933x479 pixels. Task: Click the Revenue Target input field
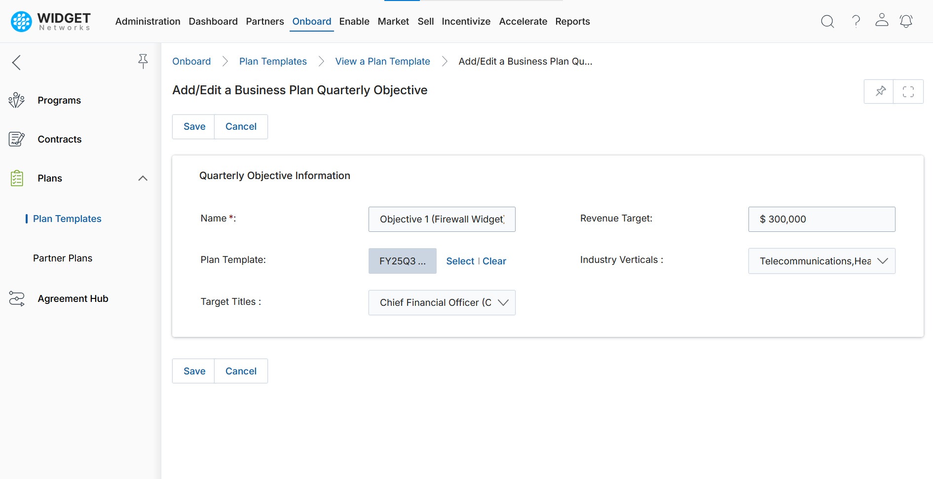pyautogui.click(x=821, y=219)
